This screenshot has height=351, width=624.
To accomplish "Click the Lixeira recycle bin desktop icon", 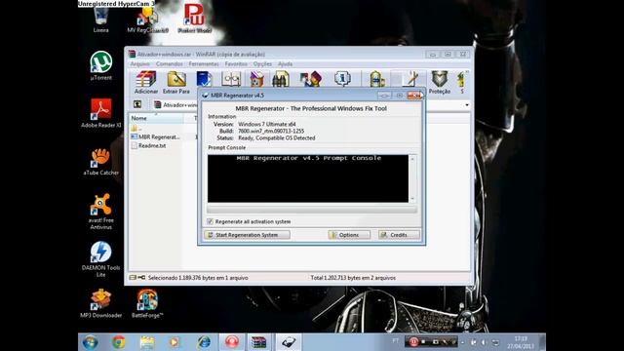I will pyautogui.click(x=100, y=19).
